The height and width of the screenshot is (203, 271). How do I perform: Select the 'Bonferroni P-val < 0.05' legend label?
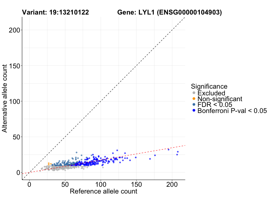pyautogui.click(x=232, y=110)
